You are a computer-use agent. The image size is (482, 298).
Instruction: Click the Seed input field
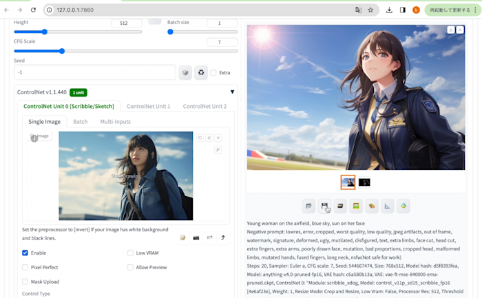(x=95, y=72)
